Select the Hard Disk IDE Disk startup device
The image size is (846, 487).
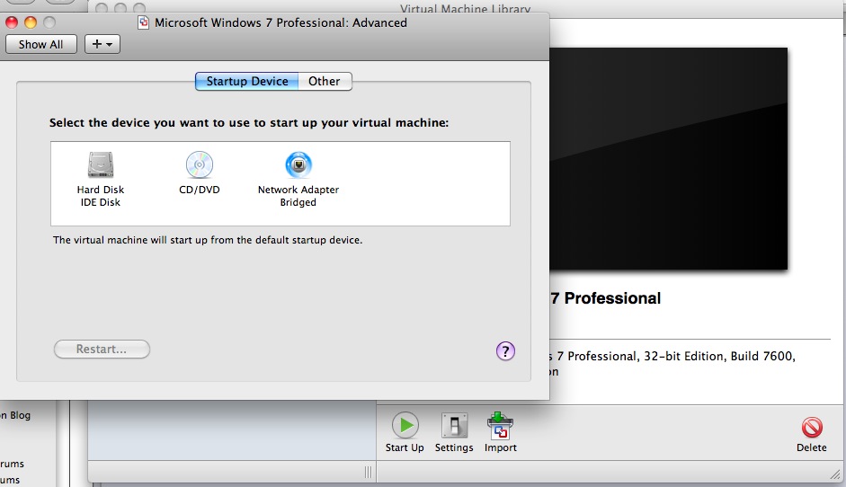tap(101, 180)
